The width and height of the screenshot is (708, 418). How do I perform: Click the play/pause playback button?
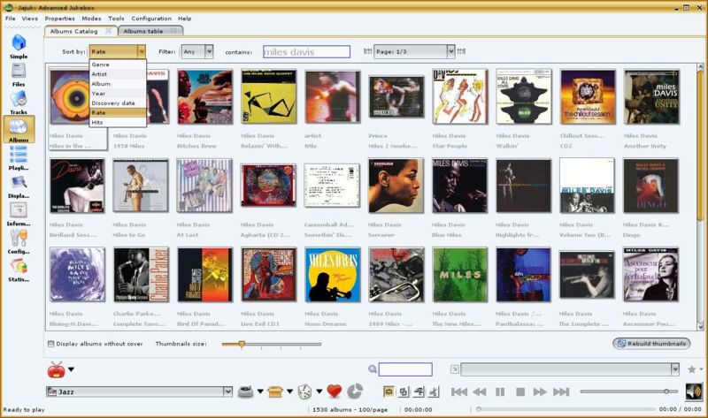tap(500, 391)
